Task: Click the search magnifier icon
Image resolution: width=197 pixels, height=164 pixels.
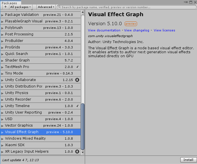Action: click(60, 7)
